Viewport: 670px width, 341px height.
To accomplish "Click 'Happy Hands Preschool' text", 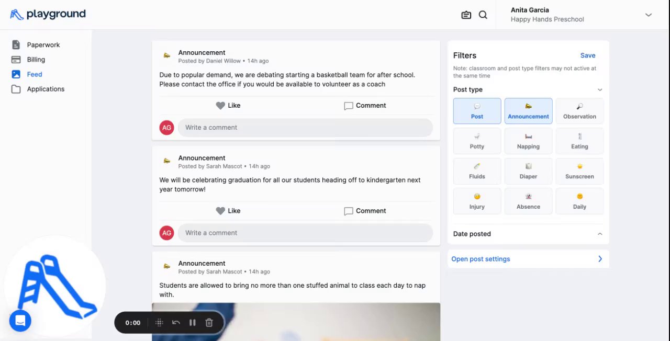I will tap(548, 19).
